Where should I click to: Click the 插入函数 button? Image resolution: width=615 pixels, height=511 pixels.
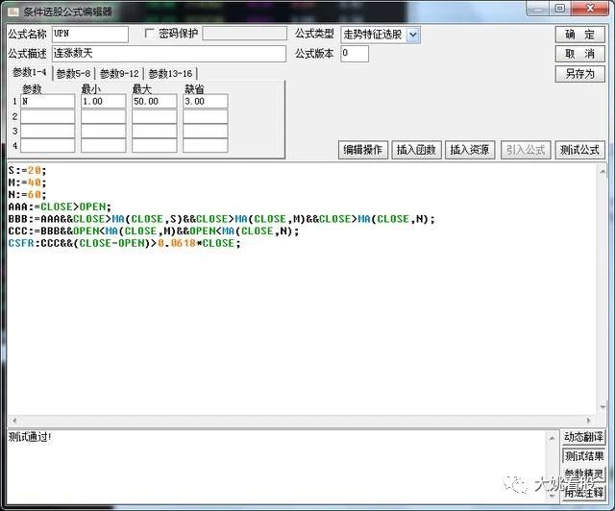tap(417, 150)
